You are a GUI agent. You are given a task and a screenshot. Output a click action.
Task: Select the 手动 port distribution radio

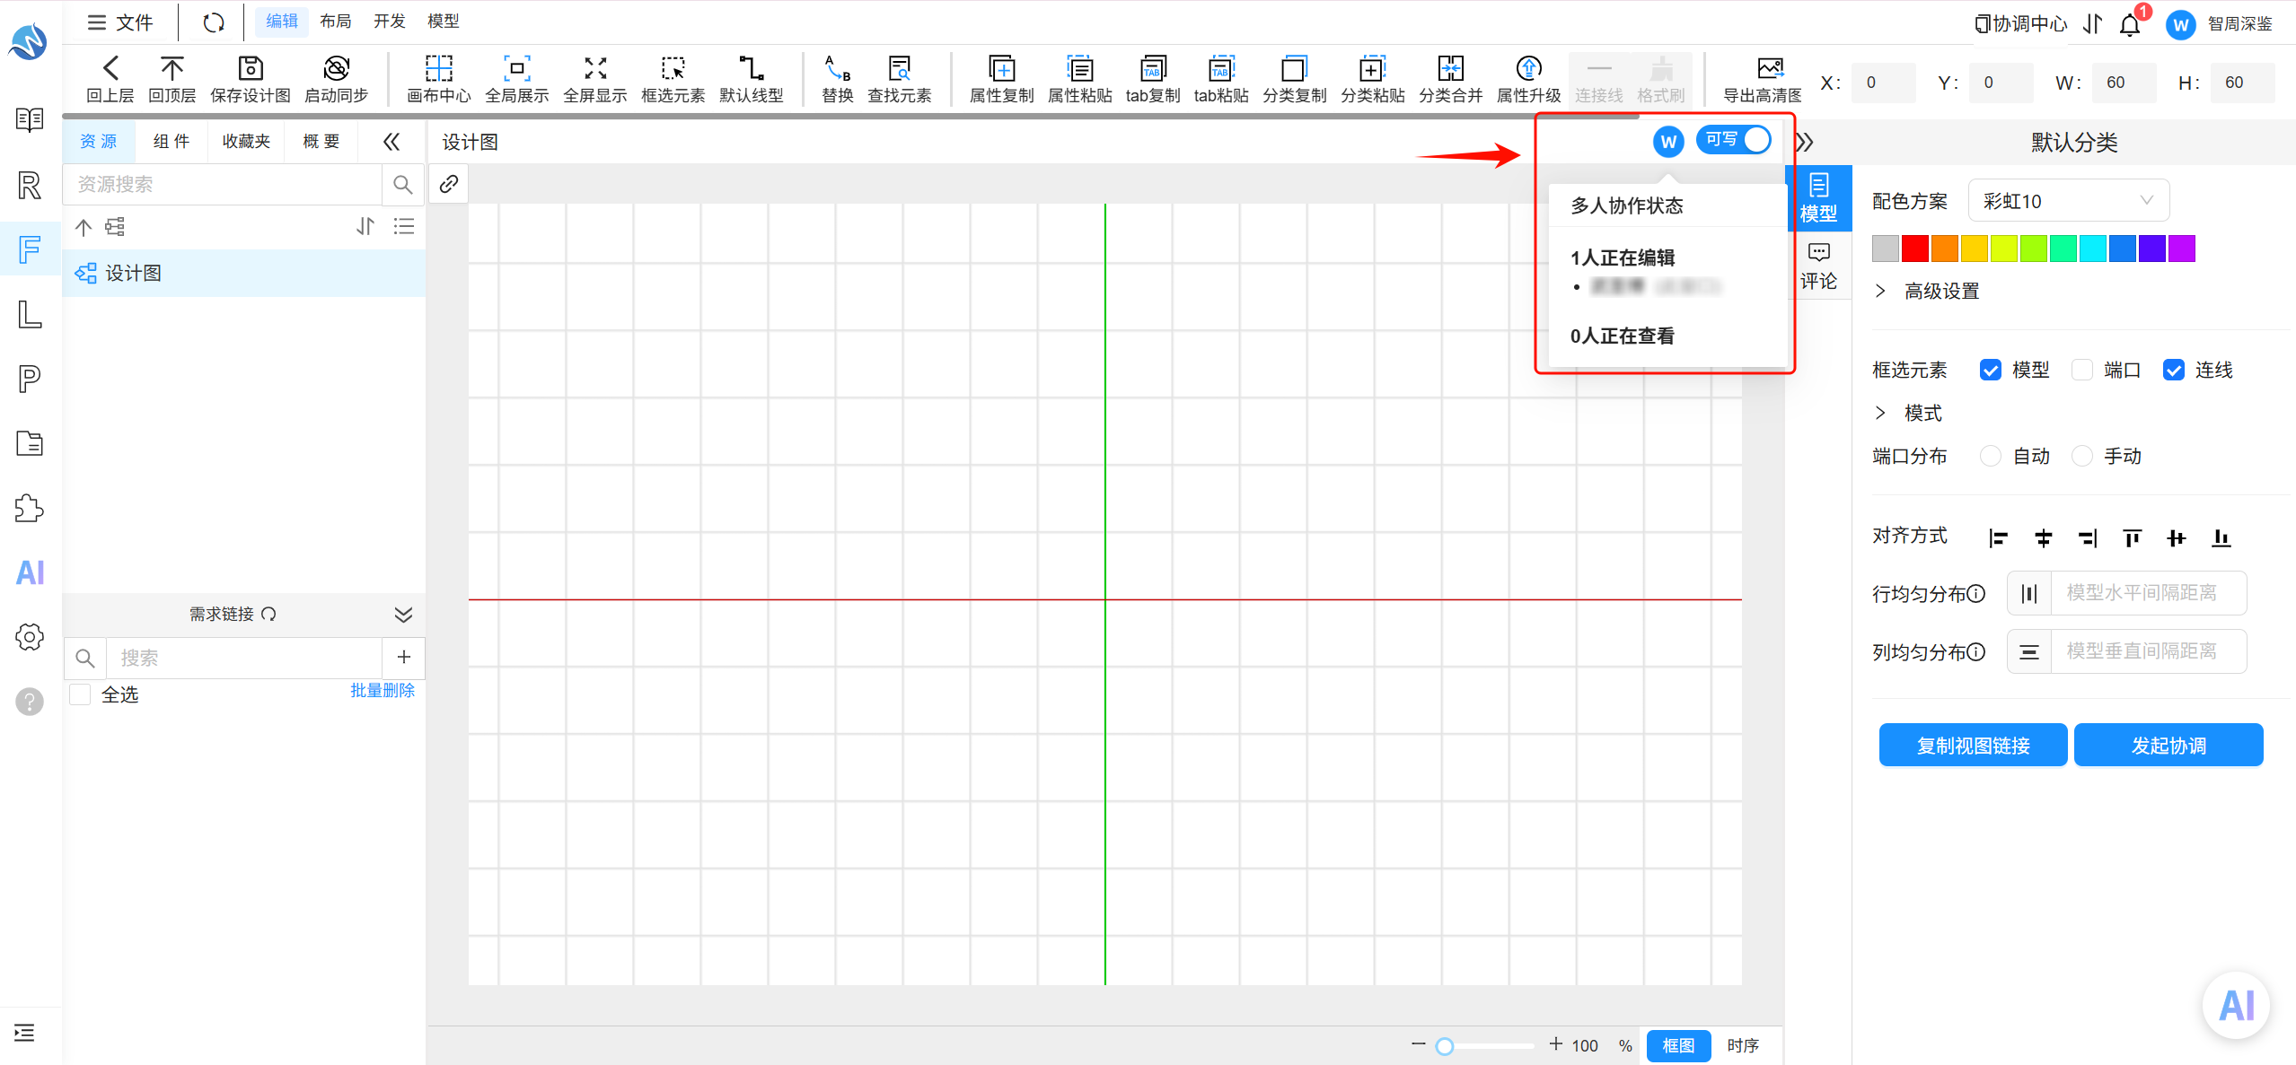click(x=2081, y=456)
